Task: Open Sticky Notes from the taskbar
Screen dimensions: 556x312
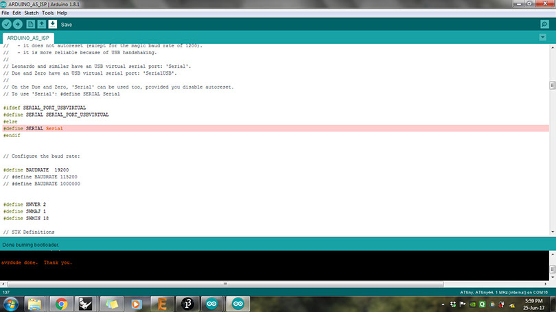Action: (x=111, y=304)
